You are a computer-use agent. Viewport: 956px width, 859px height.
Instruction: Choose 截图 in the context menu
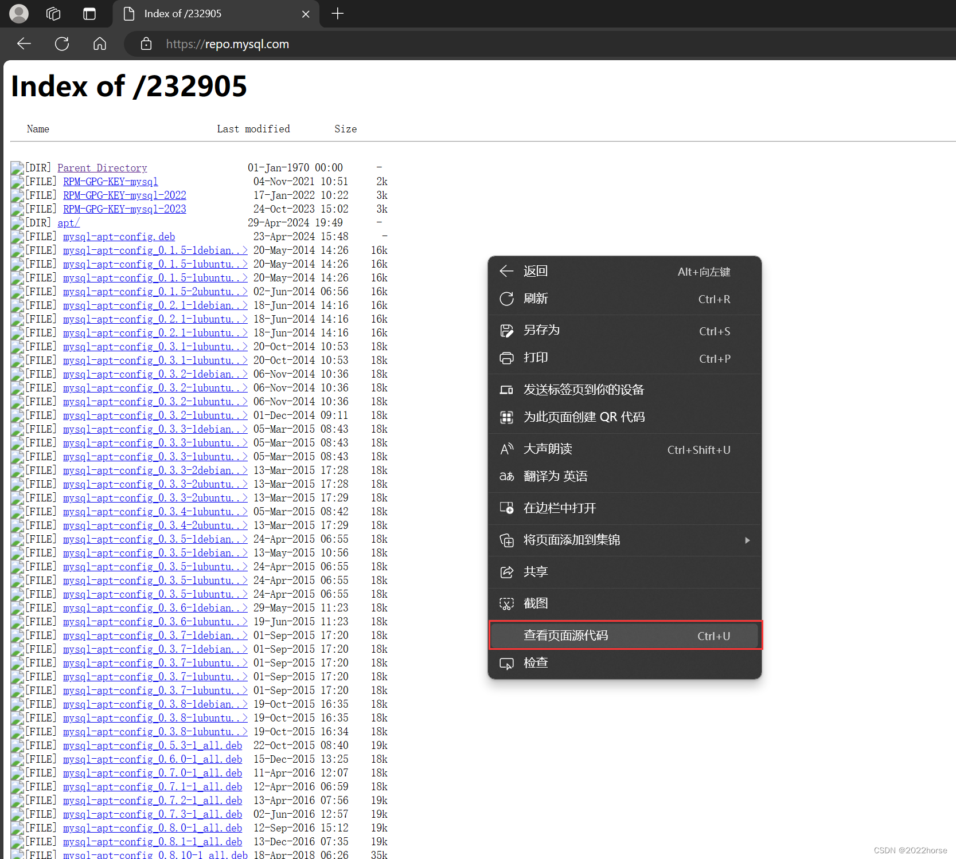pyautogui.click(x=625, y=603)
